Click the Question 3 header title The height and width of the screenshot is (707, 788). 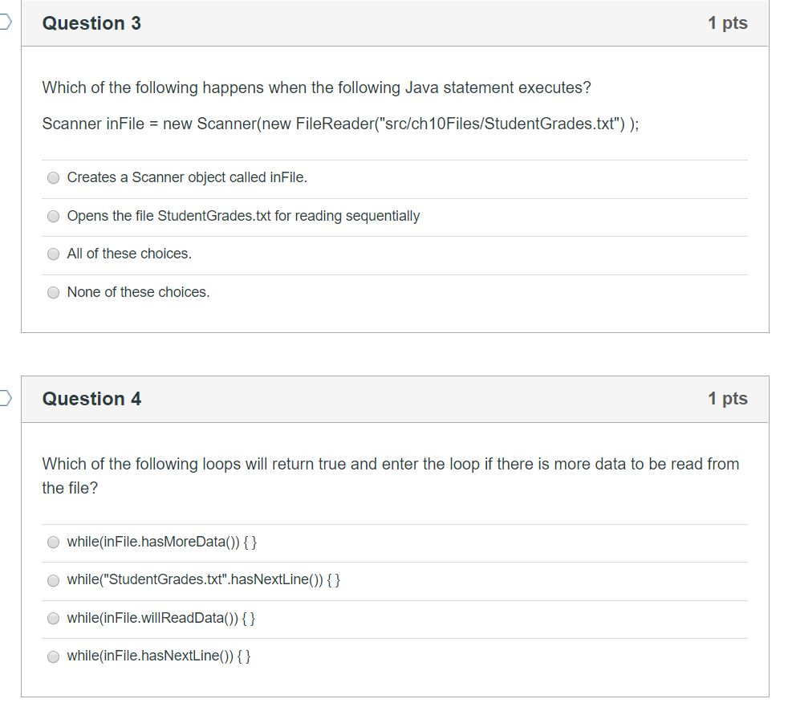91,23
